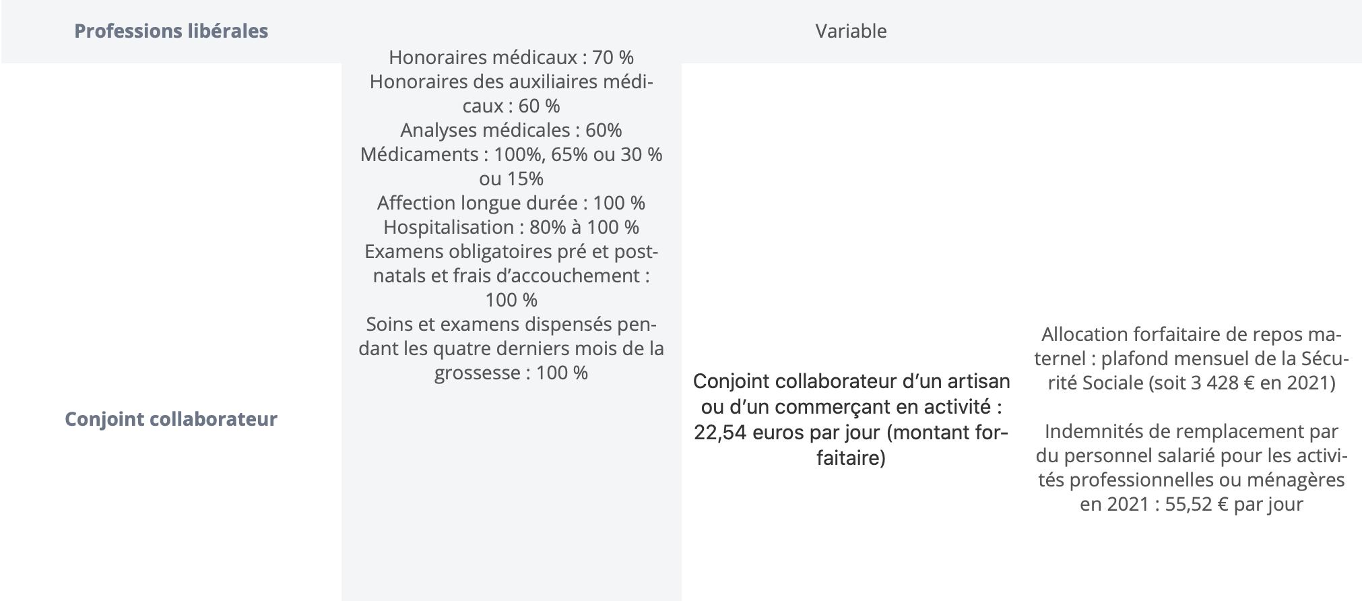The height and width of the screenshot is (601, 1362).
Task: Click 'Hospitalisation : 80% à 100 %' line
Action: click(x=511, y=227)
